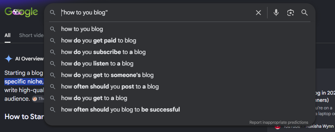Select suggestion 'how do you get paid to blog'
This screenshot has height=132, width=335.
click(179, 40)
